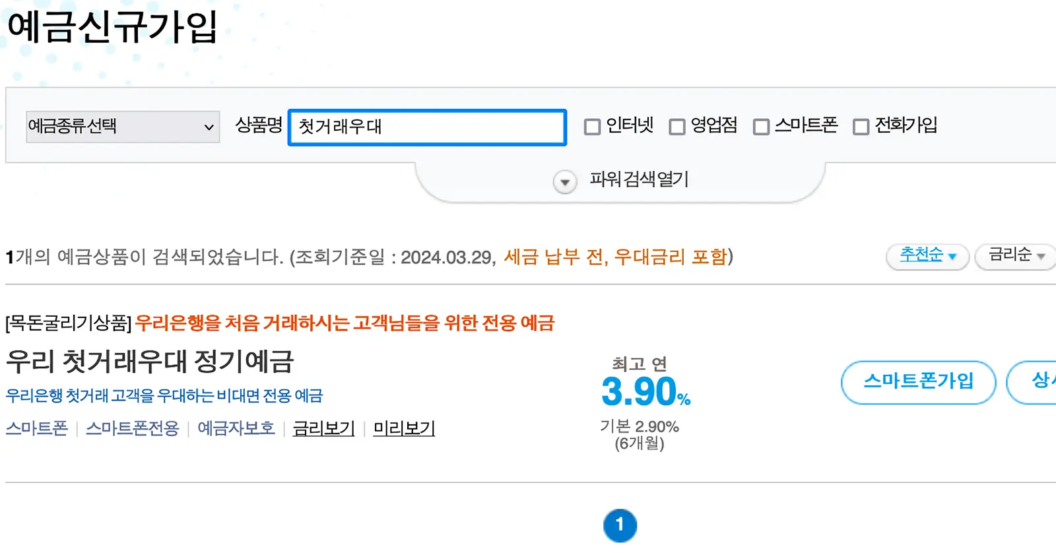Open the 예금종류선택 dropdown
The width and height of the screenshot is (1056, 553).
pyautogui.click(x=122, y=127)
